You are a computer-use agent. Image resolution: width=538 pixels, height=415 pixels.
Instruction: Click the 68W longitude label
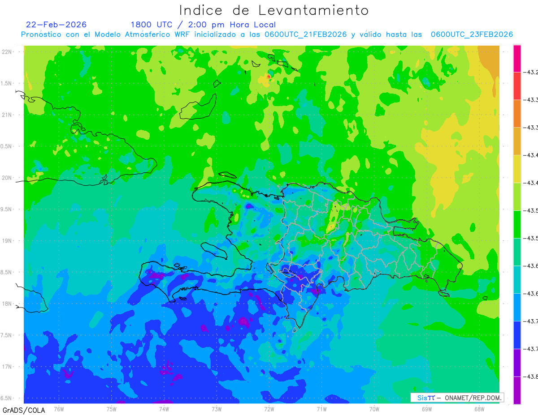click(479, 409)
